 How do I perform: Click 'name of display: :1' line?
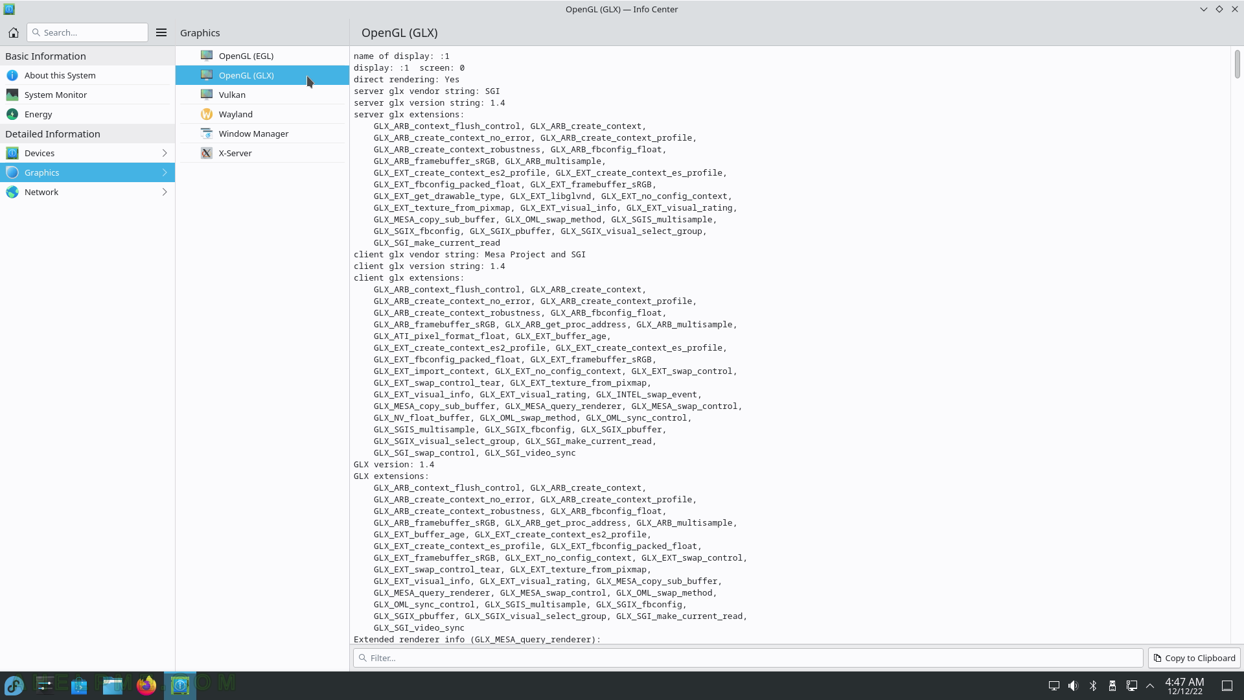(401, 56)
